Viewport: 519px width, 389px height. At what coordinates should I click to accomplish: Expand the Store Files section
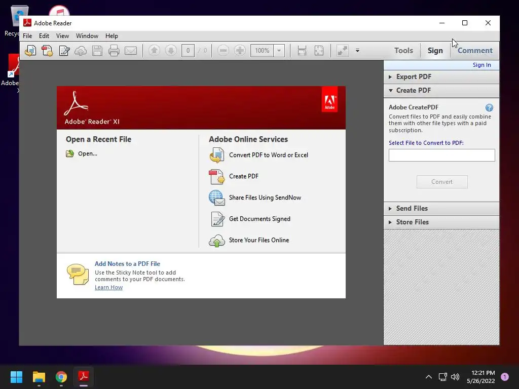(x=441, y=222)
